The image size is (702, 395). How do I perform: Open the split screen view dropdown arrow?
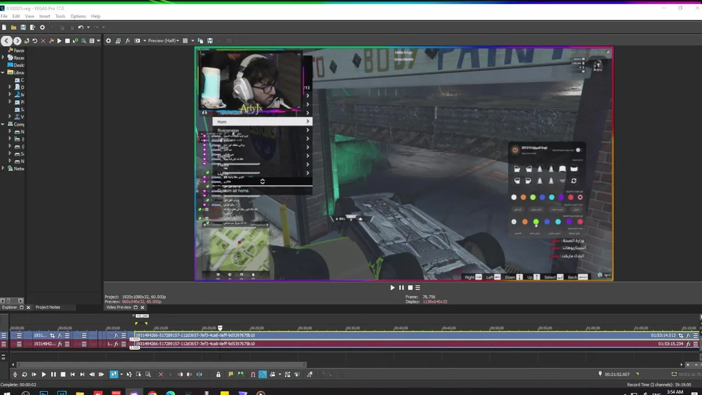[x=144, y=41]
